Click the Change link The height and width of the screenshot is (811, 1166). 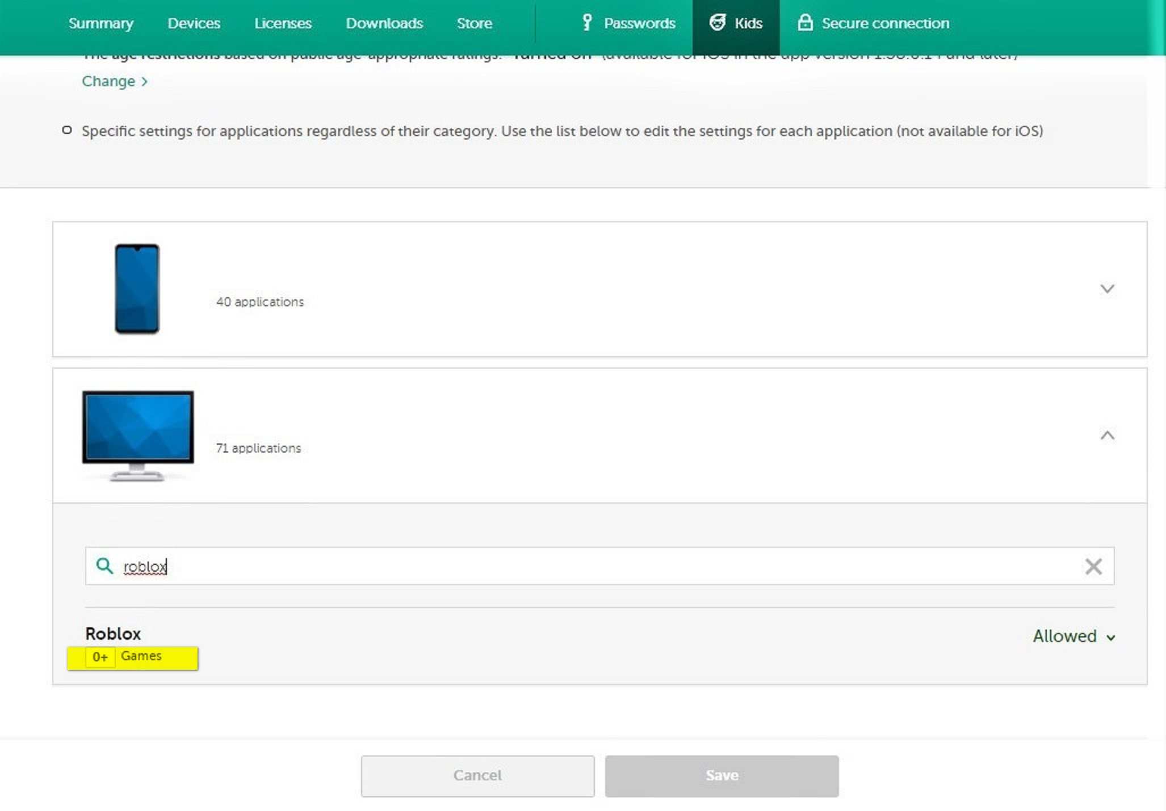tap(114, 81)
